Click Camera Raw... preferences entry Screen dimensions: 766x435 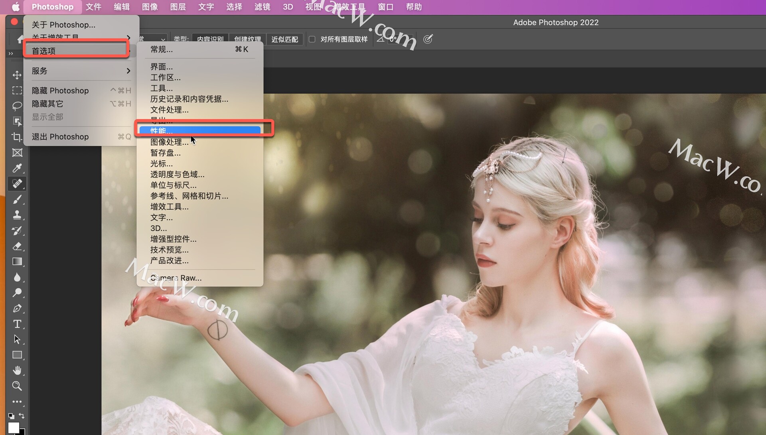(176, 278)
